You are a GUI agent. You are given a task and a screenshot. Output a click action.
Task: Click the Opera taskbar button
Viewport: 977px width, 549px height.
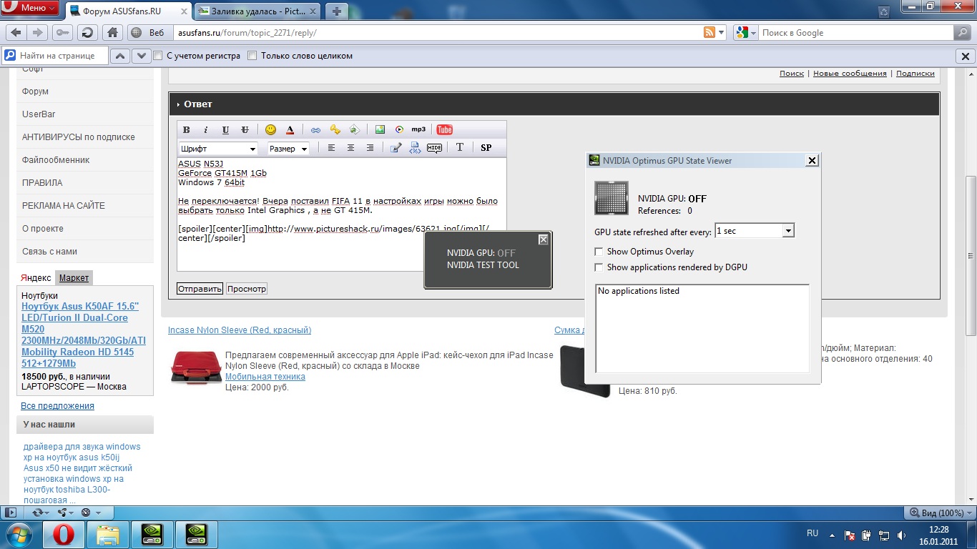click(x=64, y=535)
